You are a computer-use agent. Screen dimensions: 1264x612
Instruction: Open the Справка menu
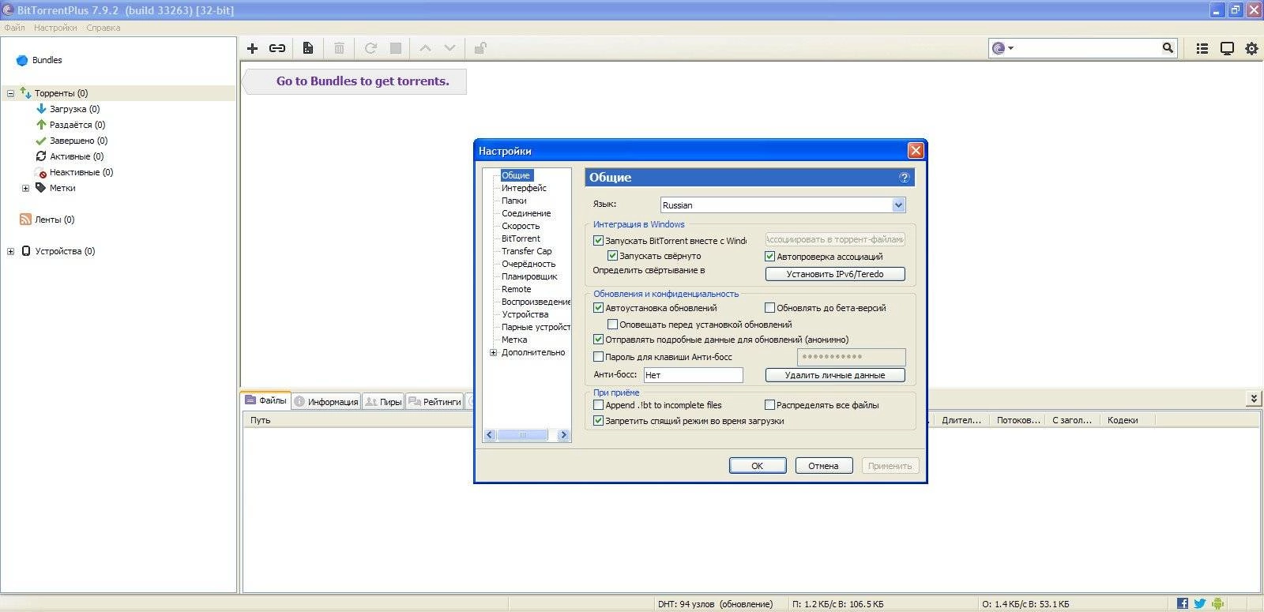pyautogui.click(x=103, y=28)
